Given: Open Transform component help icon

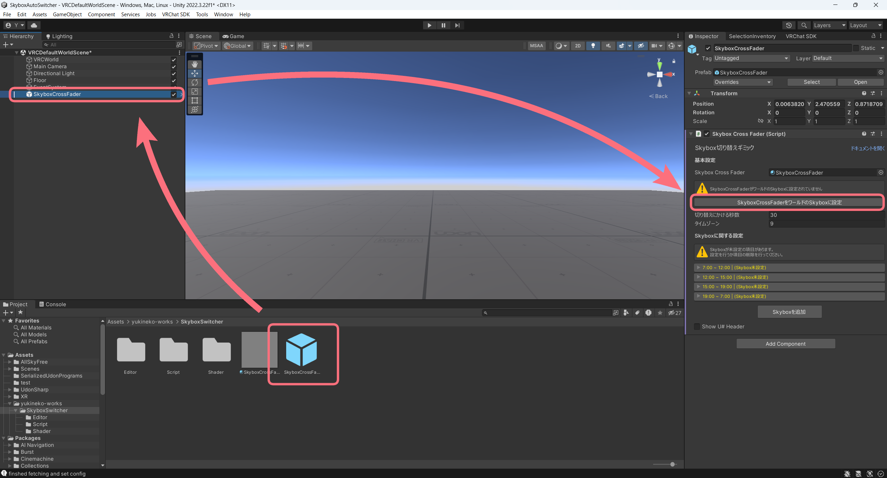Looking at the screenshot, I should (x=864, y=94).
